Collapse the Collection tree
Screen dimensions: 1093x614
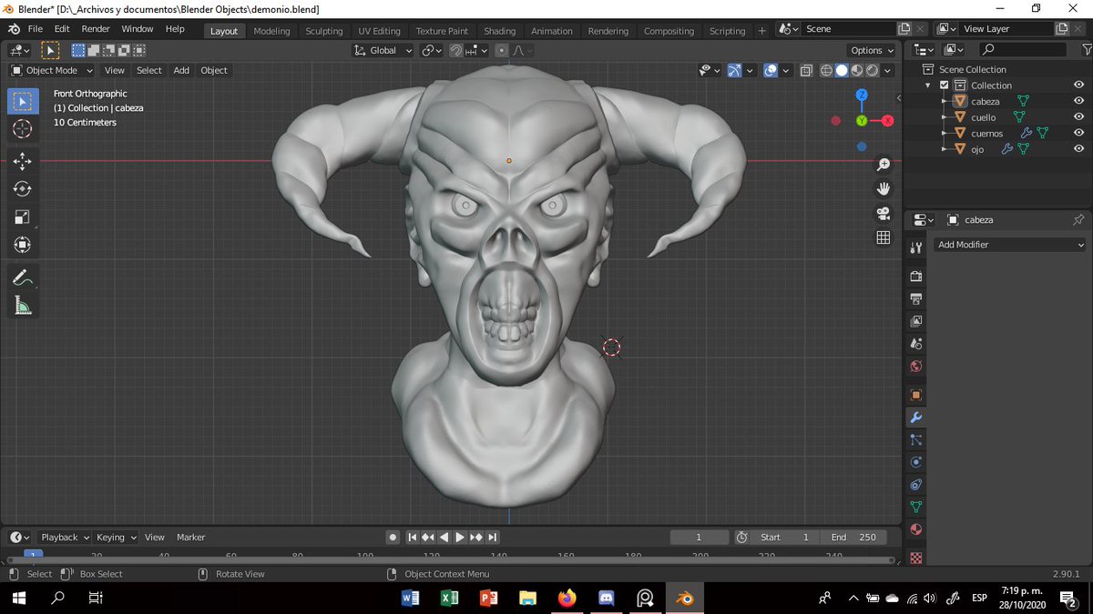pyautogui.click(x=929, y=86)
